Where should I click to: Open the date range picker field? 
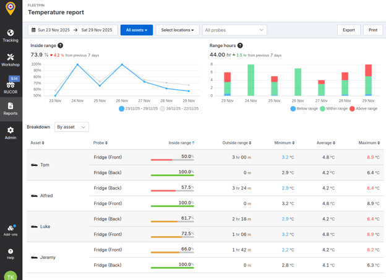click(x=72, y=30)
